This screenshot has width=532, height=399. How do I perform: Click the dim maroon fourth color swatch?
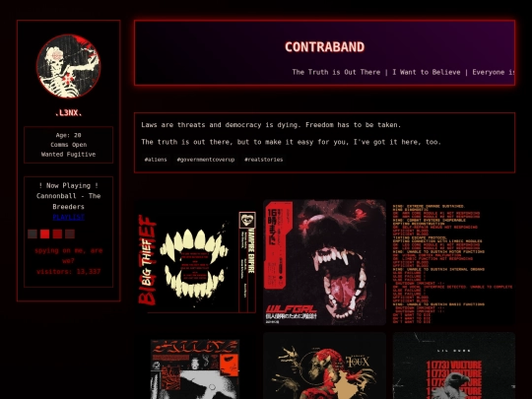(70, 233)
